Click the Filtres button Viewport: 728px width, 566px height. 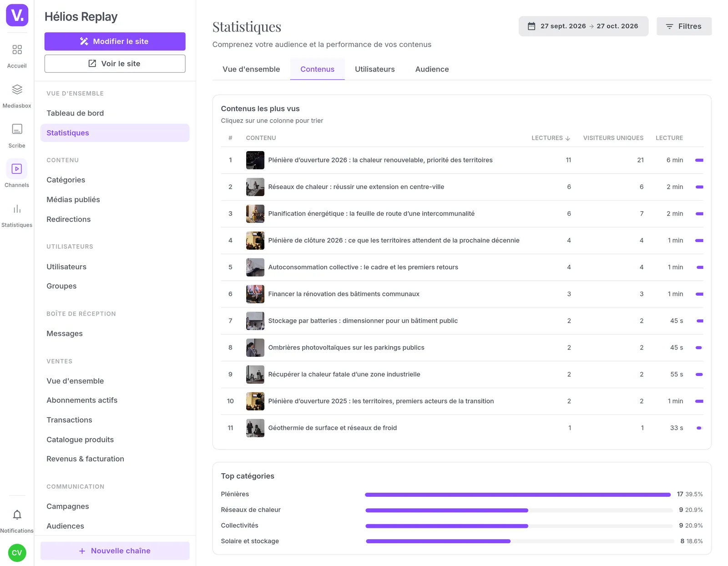click(684, 26)
